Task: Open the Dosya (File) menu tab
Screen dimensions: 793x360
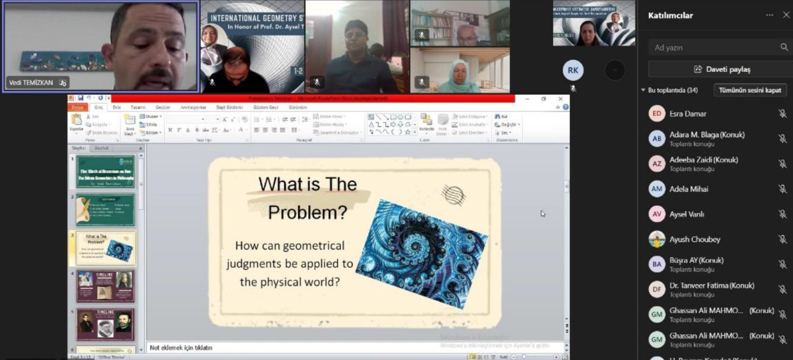Action: 77,107
